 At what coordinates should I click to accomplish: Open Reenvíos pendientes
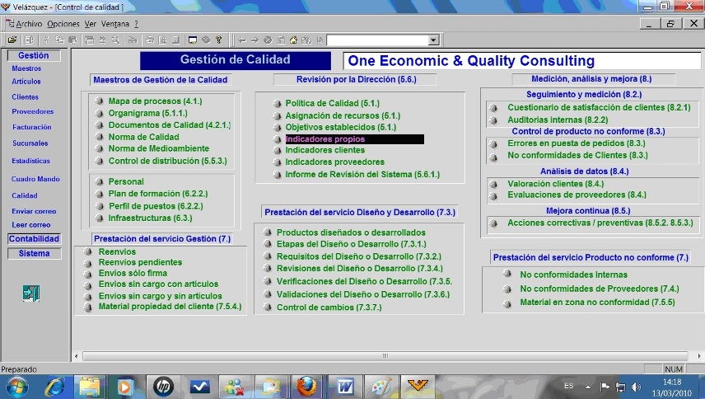(x=140, y=262)
